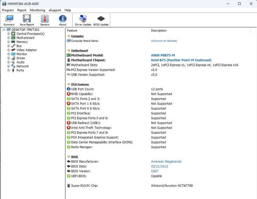257x199 pixels.
Task: Click the Memory module icon in tree
Action: (13, 42)
